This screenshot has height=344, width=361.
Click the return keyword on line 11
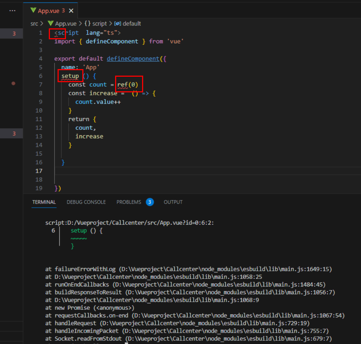coord(79,119)
